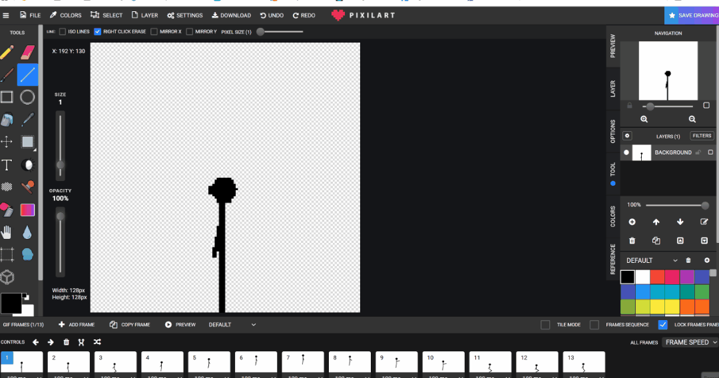The image size is (719, 378).
Task: Open the Colors menu
Action: click(65, 15)
